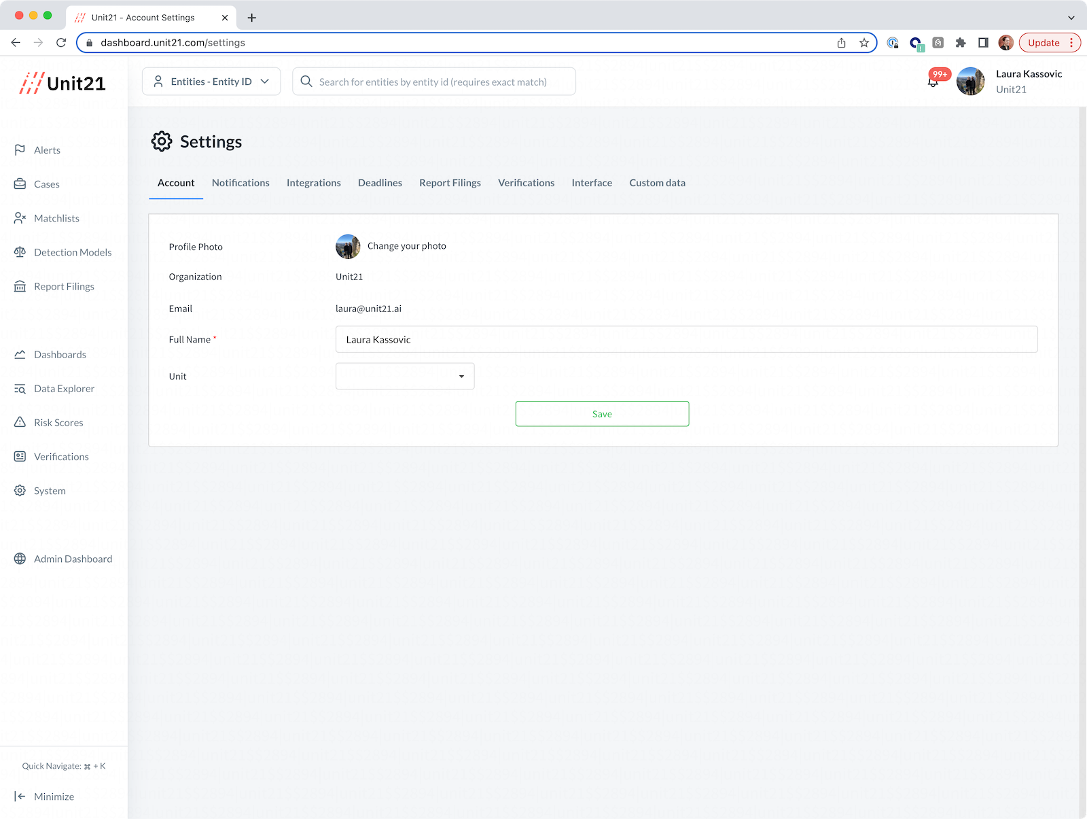Open a new browser tab
Image resolution: width=1087 pixels, height=819 pixels.
click(252, 18)
